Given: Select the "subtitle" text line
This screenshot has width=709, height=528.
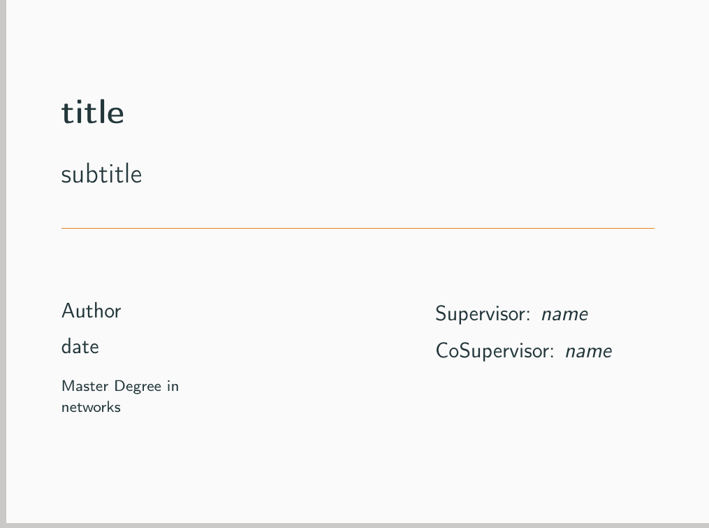Looking at the screenshot, I should [101, 174].
